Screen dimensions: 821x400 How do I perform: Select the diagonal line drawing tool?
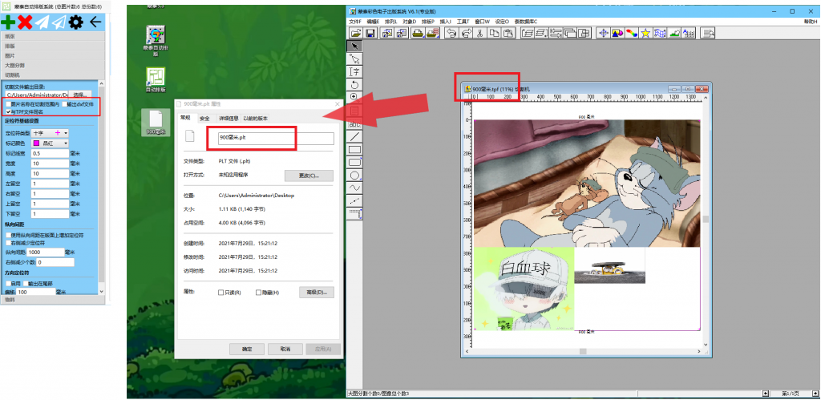click(x=355, y=136)
